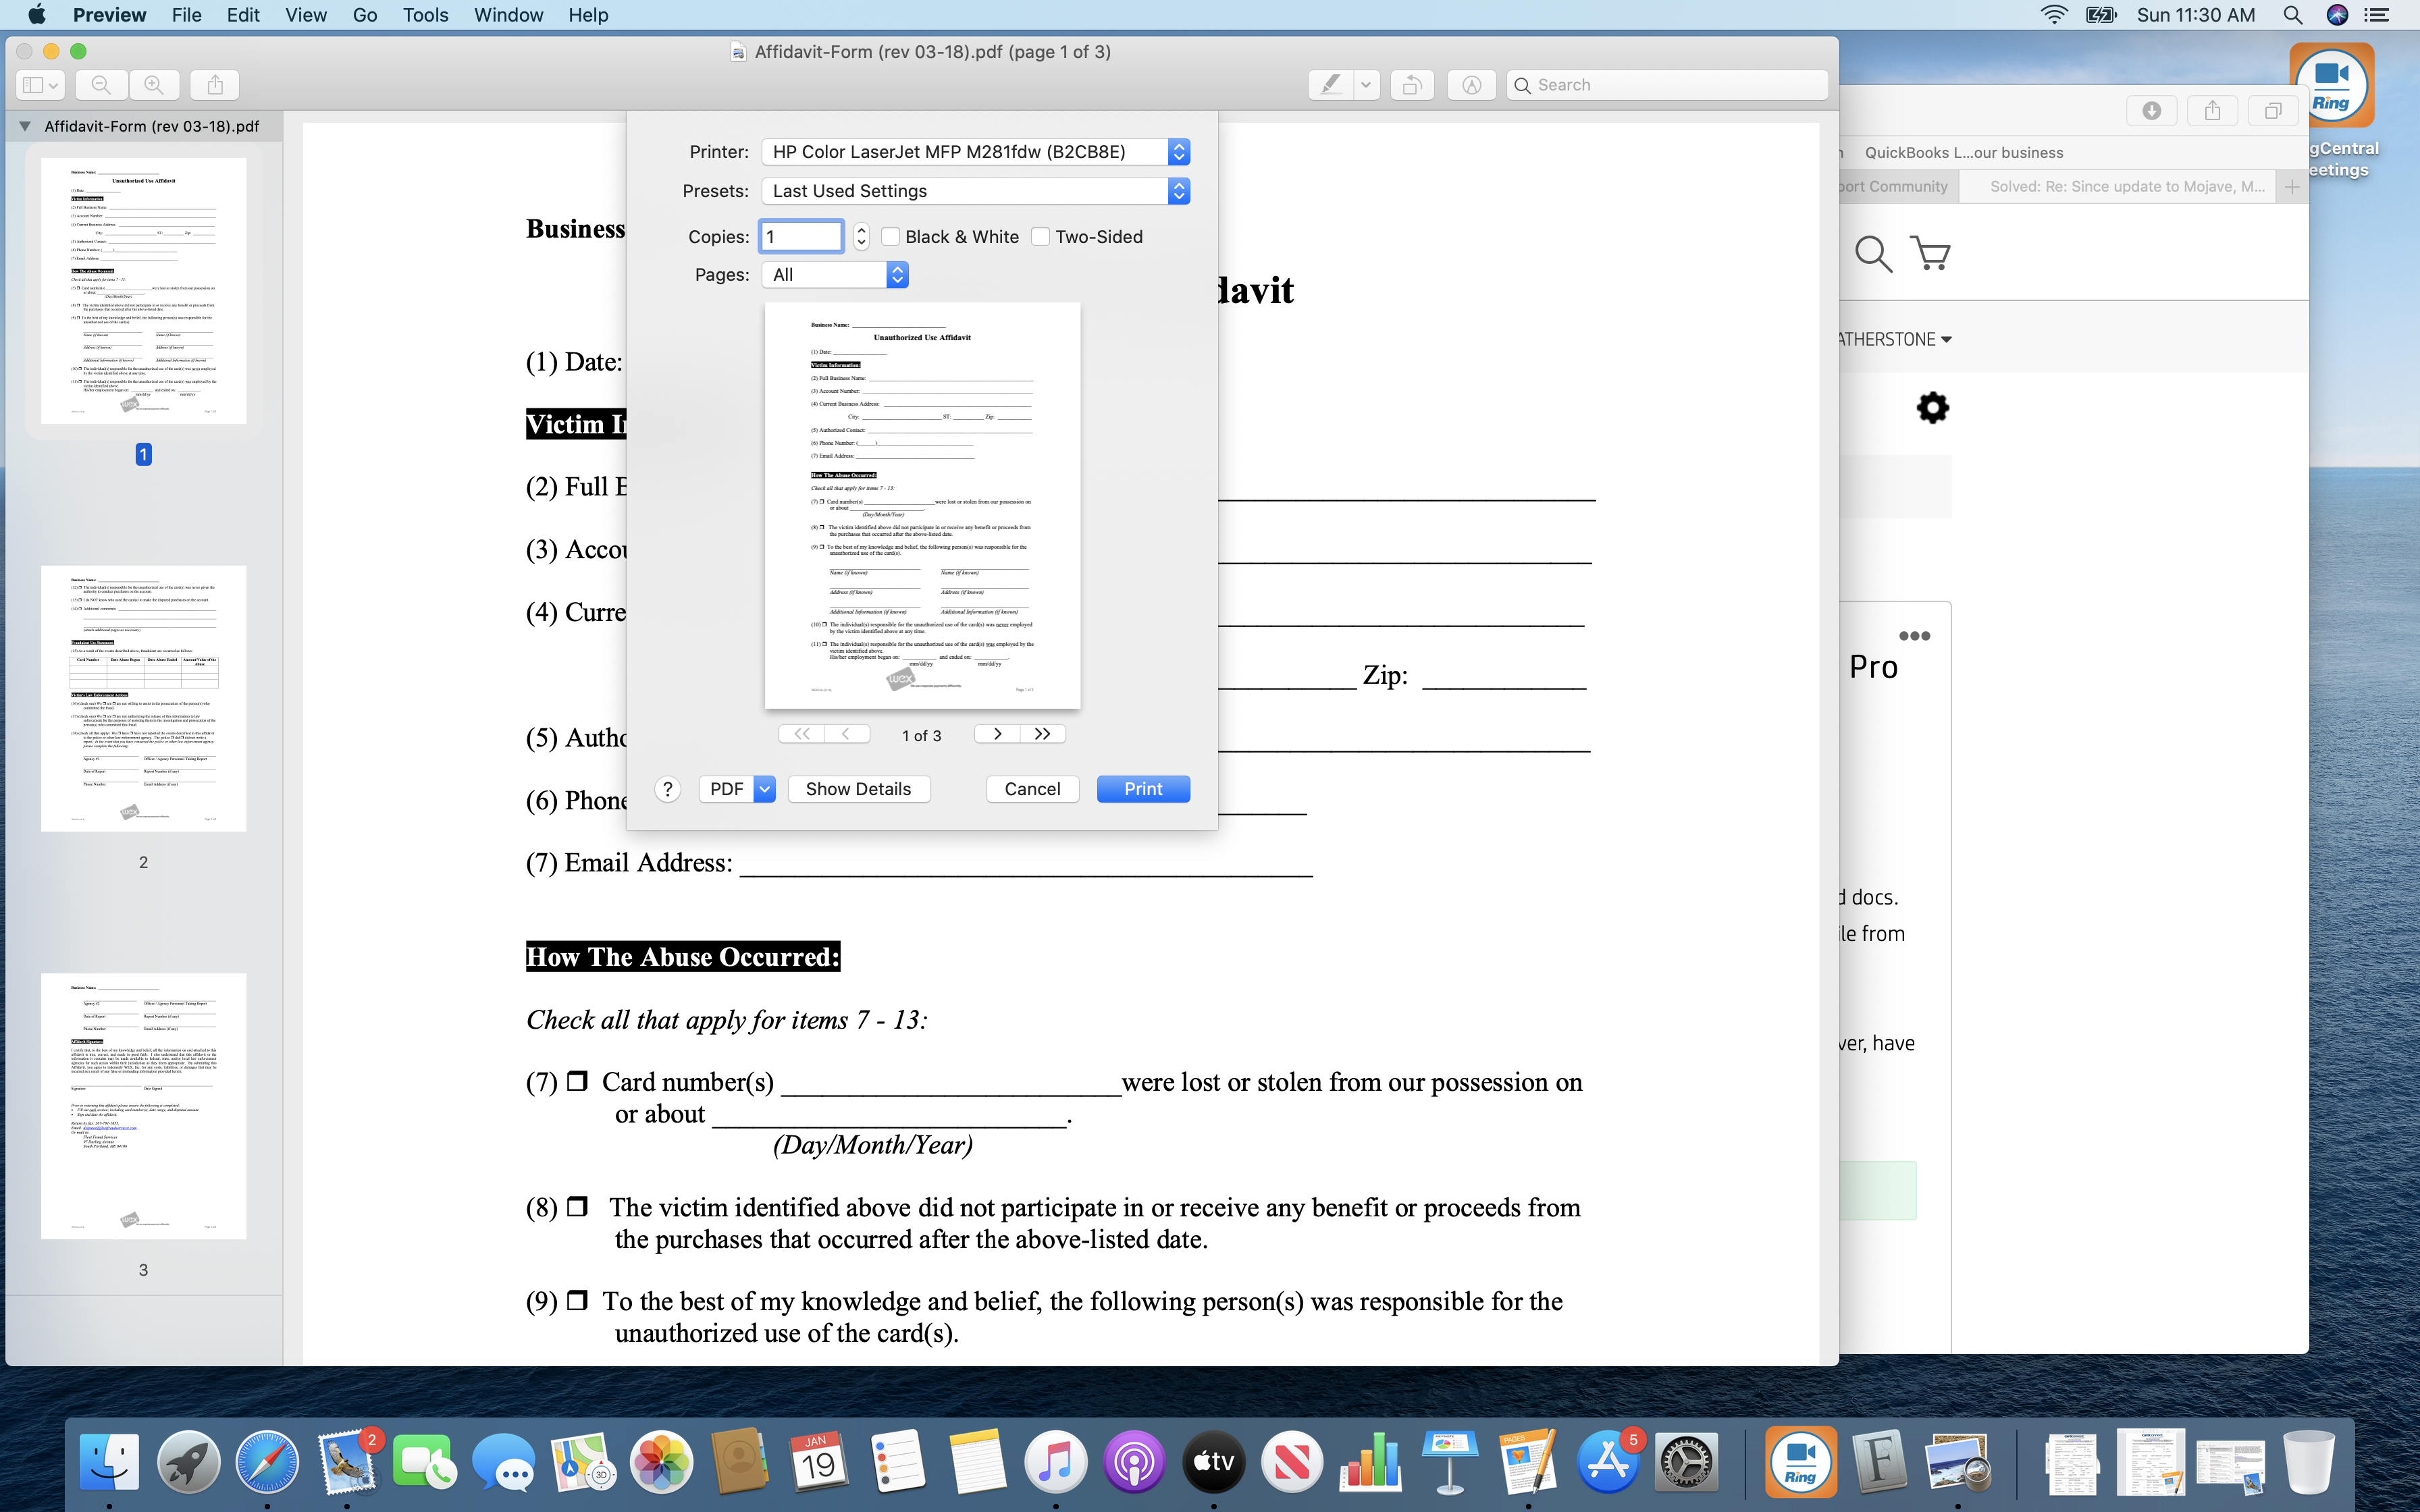Launch Safari from the Dock
This screenshot has height=1512, width=2420.
(267, 1462)
